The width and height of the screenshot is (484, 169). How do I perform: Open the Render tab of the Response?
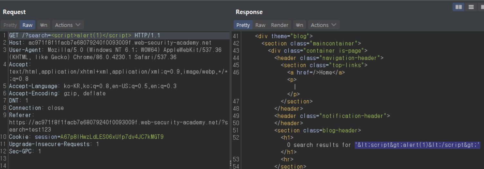(x=279, y=25)
